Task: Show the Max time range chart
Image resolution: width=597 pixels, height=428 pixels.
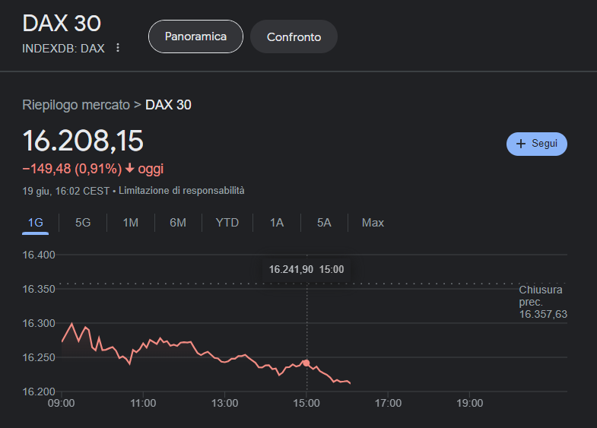Action: pos(373,223)
